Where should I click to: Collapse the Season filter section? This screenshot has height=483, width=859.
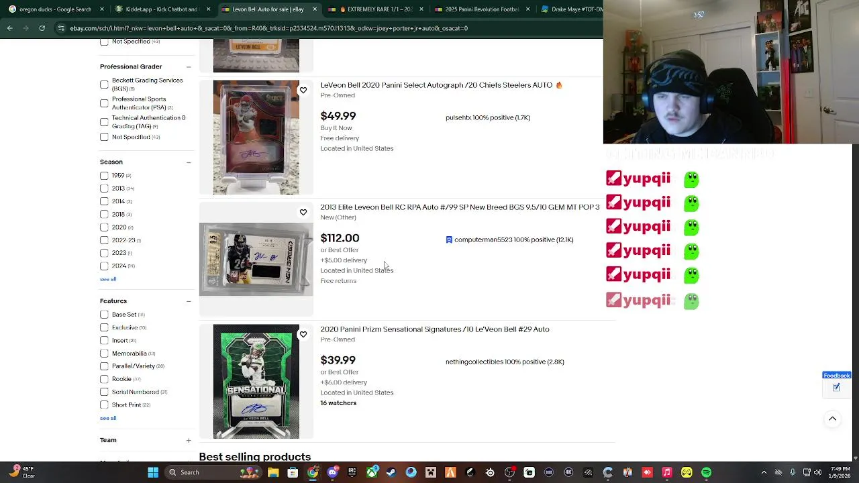(x=189, y=162)
